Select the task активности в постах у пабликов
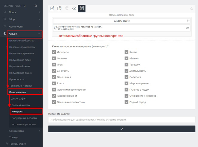The image size is (198, 147). [x=122, y=28]
